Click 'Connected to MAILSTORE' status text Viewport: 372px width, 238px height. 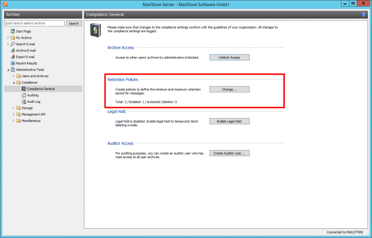pyautogui.click(x=344, y=232)
